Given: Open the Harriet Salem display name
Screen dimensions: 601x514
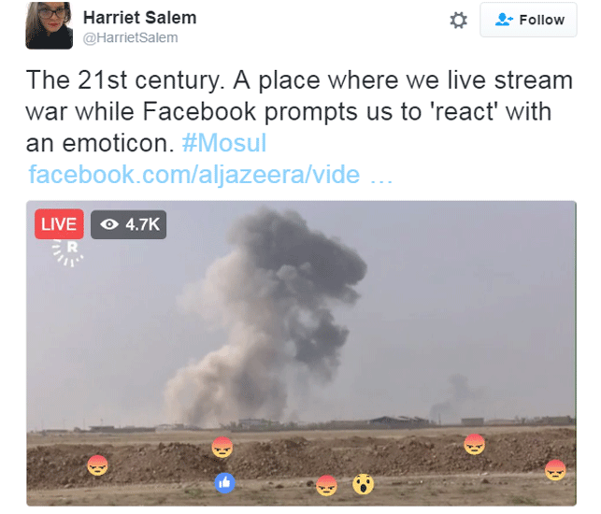Looking at the screenshot, I should coord(140,18).
